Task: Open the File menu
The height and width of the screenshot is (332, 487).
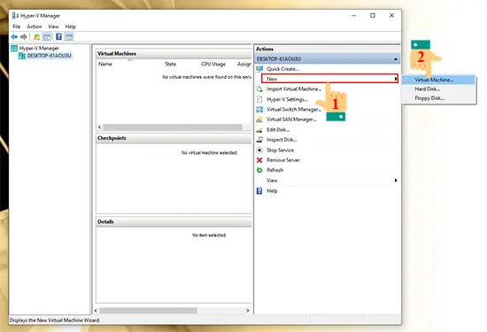Action: 17,27
